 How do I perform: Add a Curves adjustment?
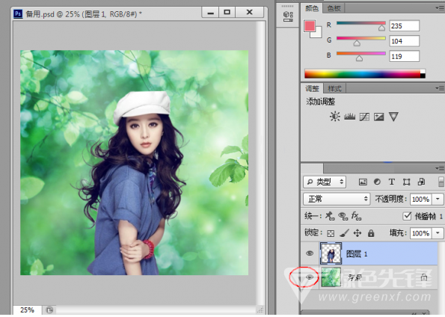[x=364, y=117]
